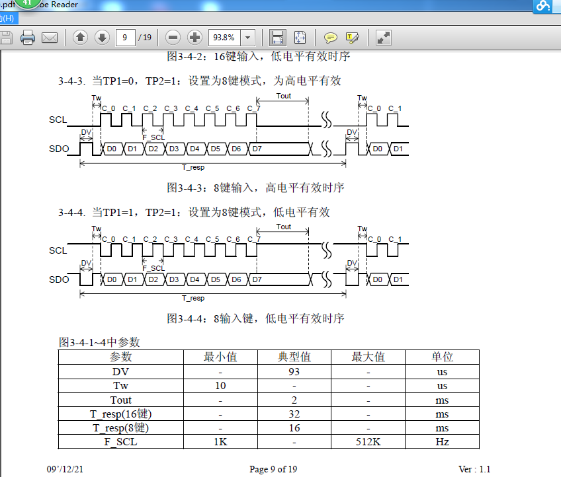Open the zoom level dropdown arrow
The height and width of the screenshot is (477, 561).
point(247,38)
